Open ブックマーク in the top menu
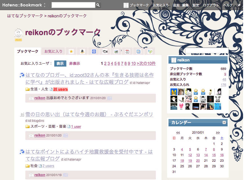 139,5
